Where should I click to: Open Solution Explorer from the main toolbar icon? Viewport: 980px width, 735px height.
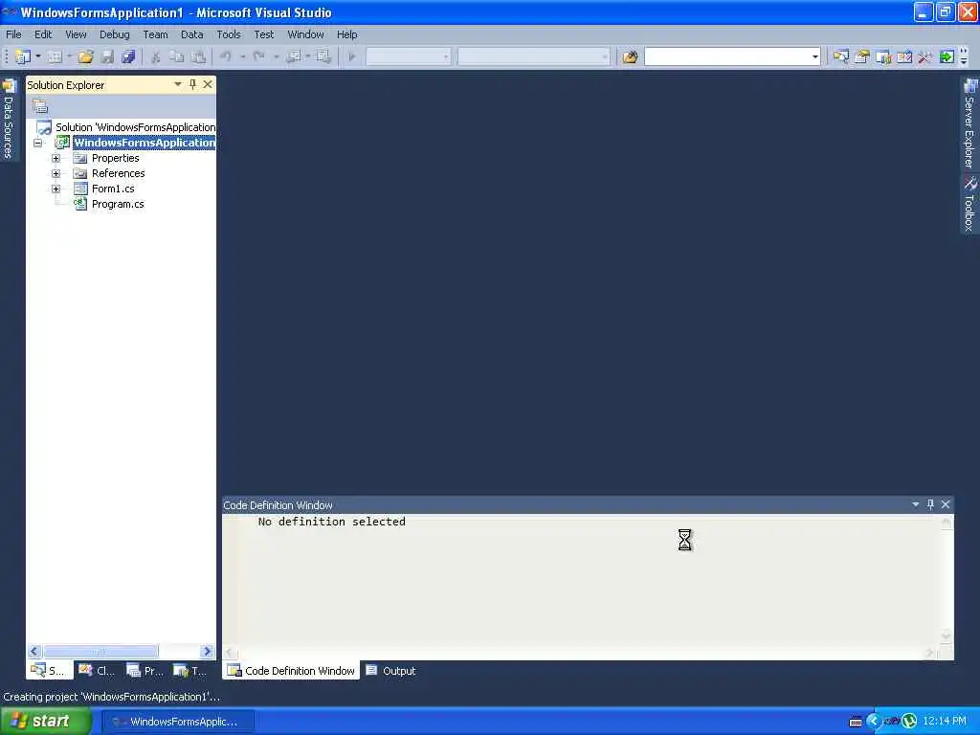(x=841, y=56)
